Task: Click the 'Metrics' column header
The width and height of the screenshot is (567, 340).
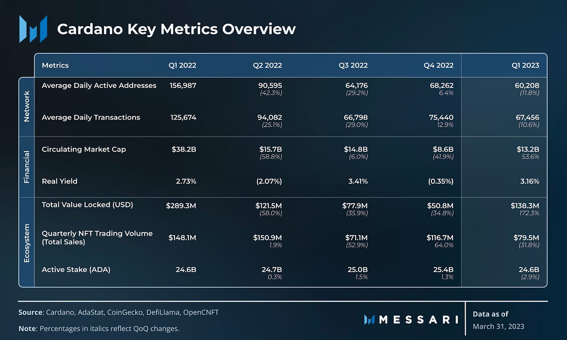Action: point(55,65)
